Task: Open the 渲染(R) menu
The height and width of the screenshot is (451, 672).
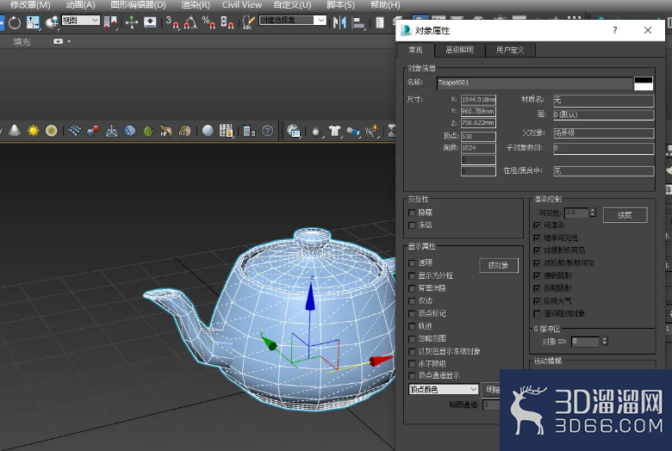Action: coord(196,5)
